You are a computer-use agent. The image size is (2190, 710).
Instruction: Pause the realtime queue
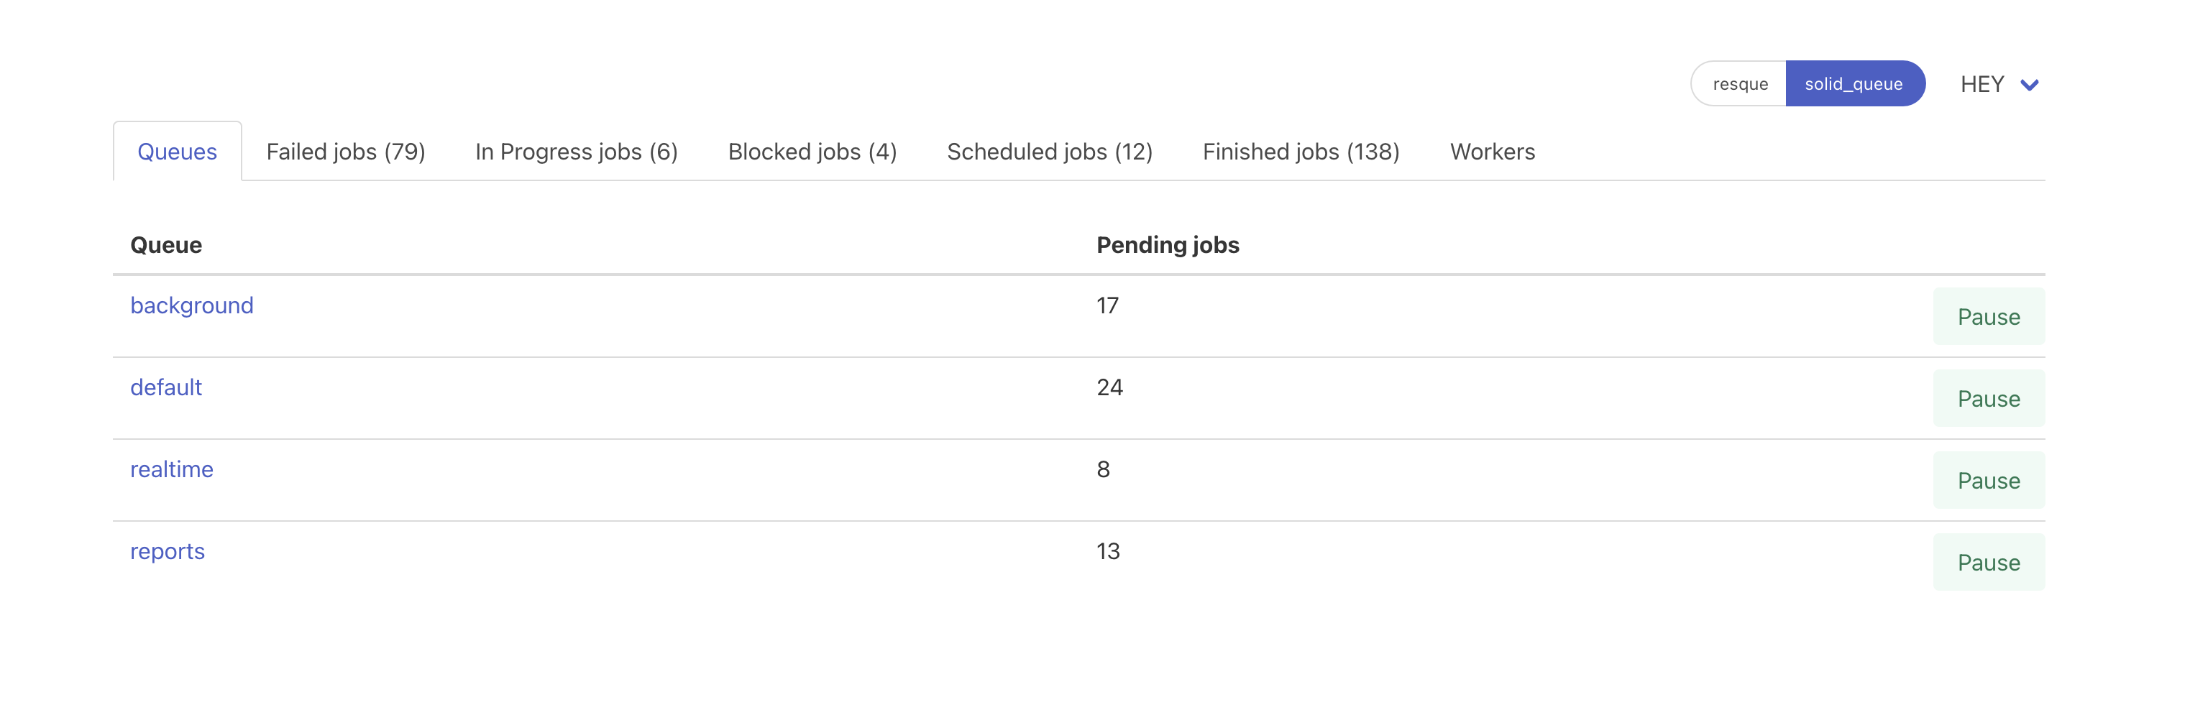pyautogui.click(x=1988, y=481)
